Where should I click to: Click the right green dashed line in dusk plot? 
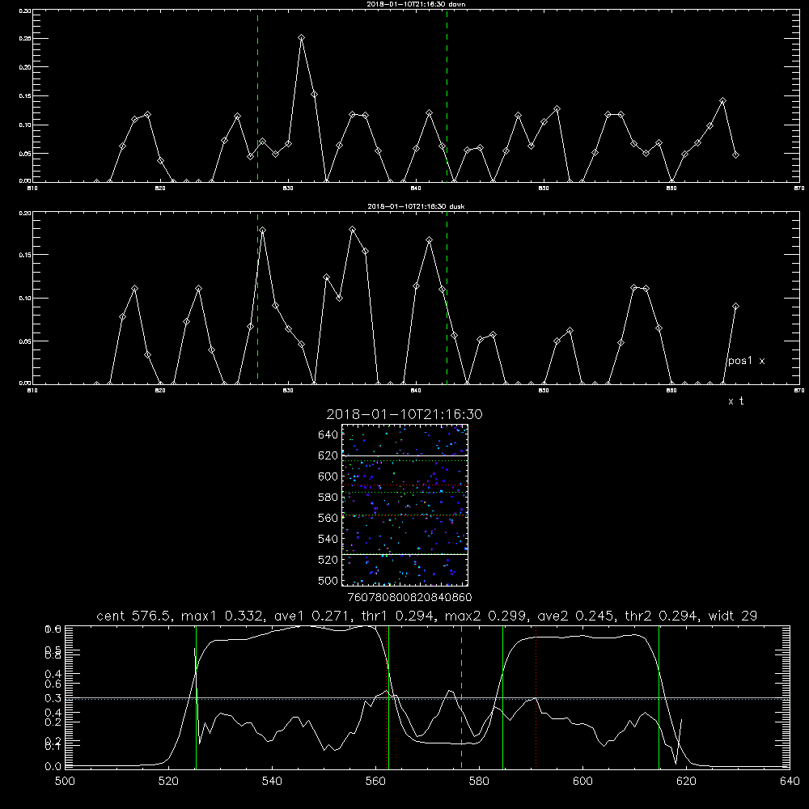tap(447, 298)
